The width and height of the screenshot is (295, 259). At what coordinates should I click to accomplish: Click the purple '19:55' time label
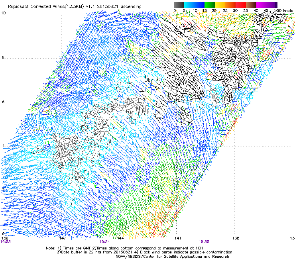pos(204,242)
